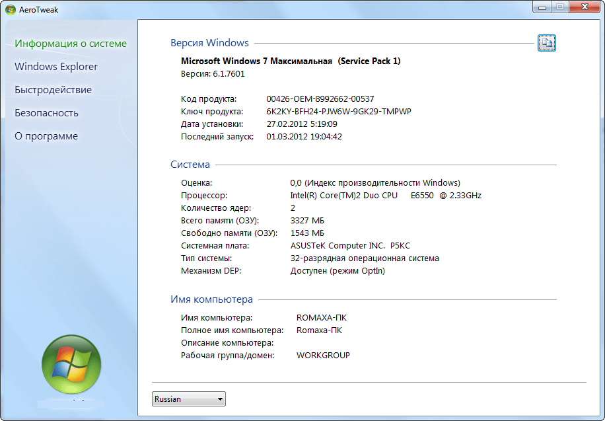
Task: Open the О программе section
Action: (x=46, y=136)
